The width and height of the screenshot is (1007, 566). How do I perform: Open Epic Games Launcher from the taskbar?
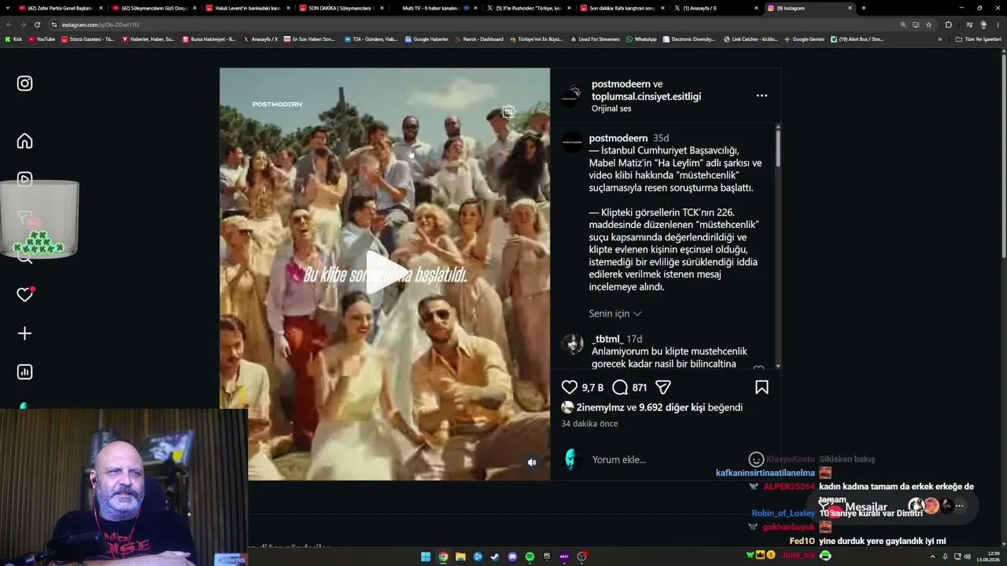(547, 557)
